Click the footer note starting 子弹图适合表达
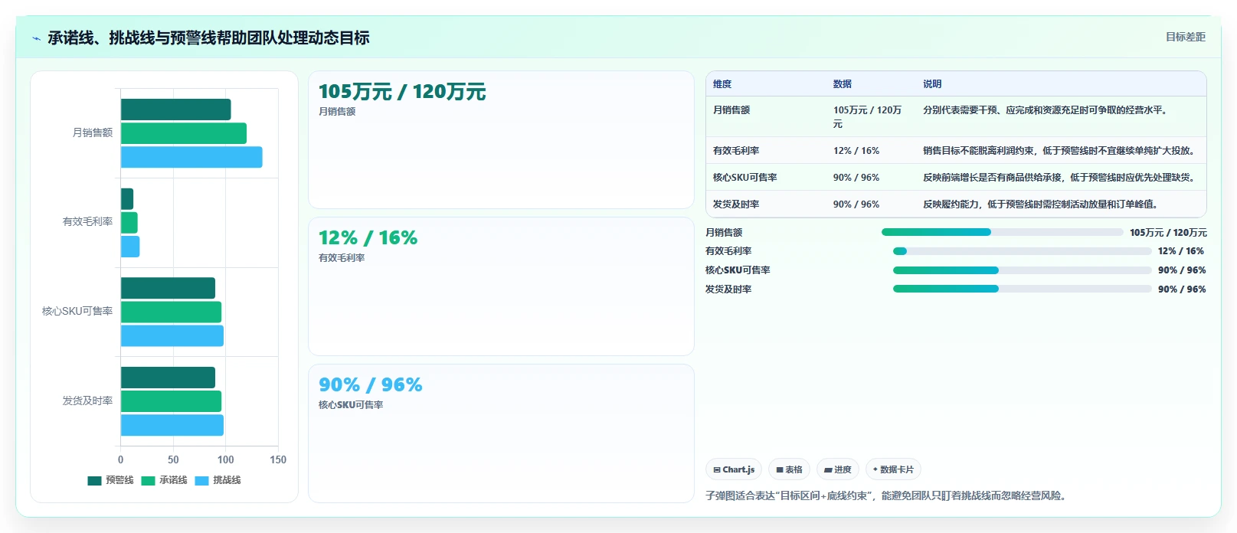Screen dimensions: 1237x533 point(887,496)
